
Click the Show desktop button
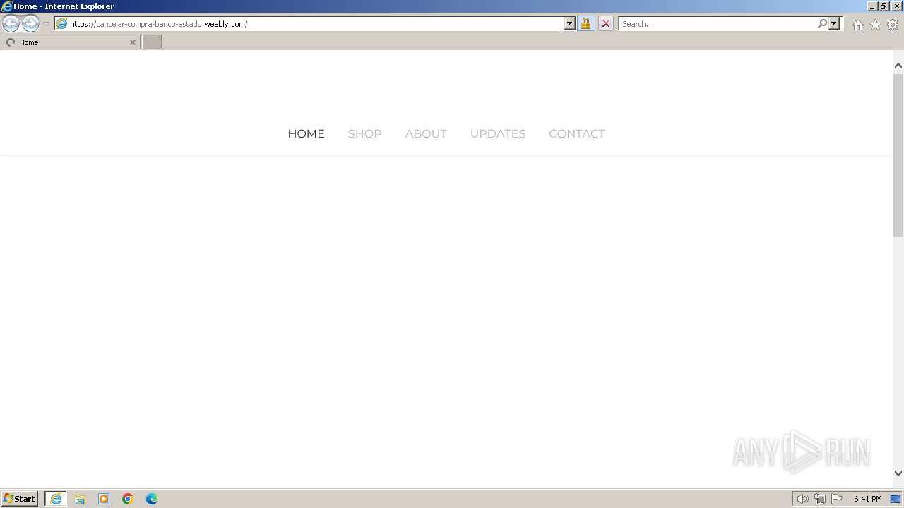click(896, 499)
